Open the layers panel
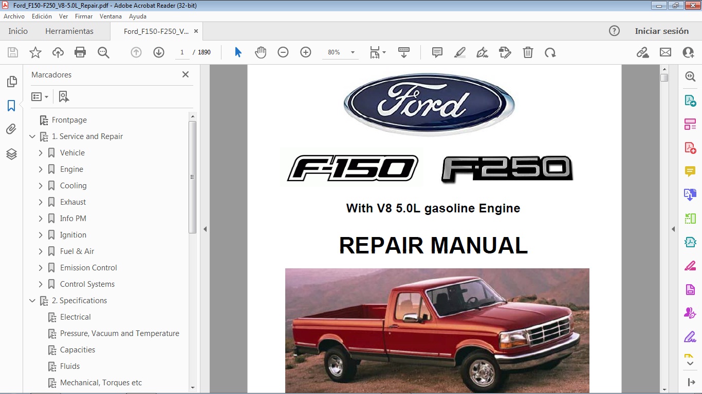Screen dimensions: 702x394 11,154
